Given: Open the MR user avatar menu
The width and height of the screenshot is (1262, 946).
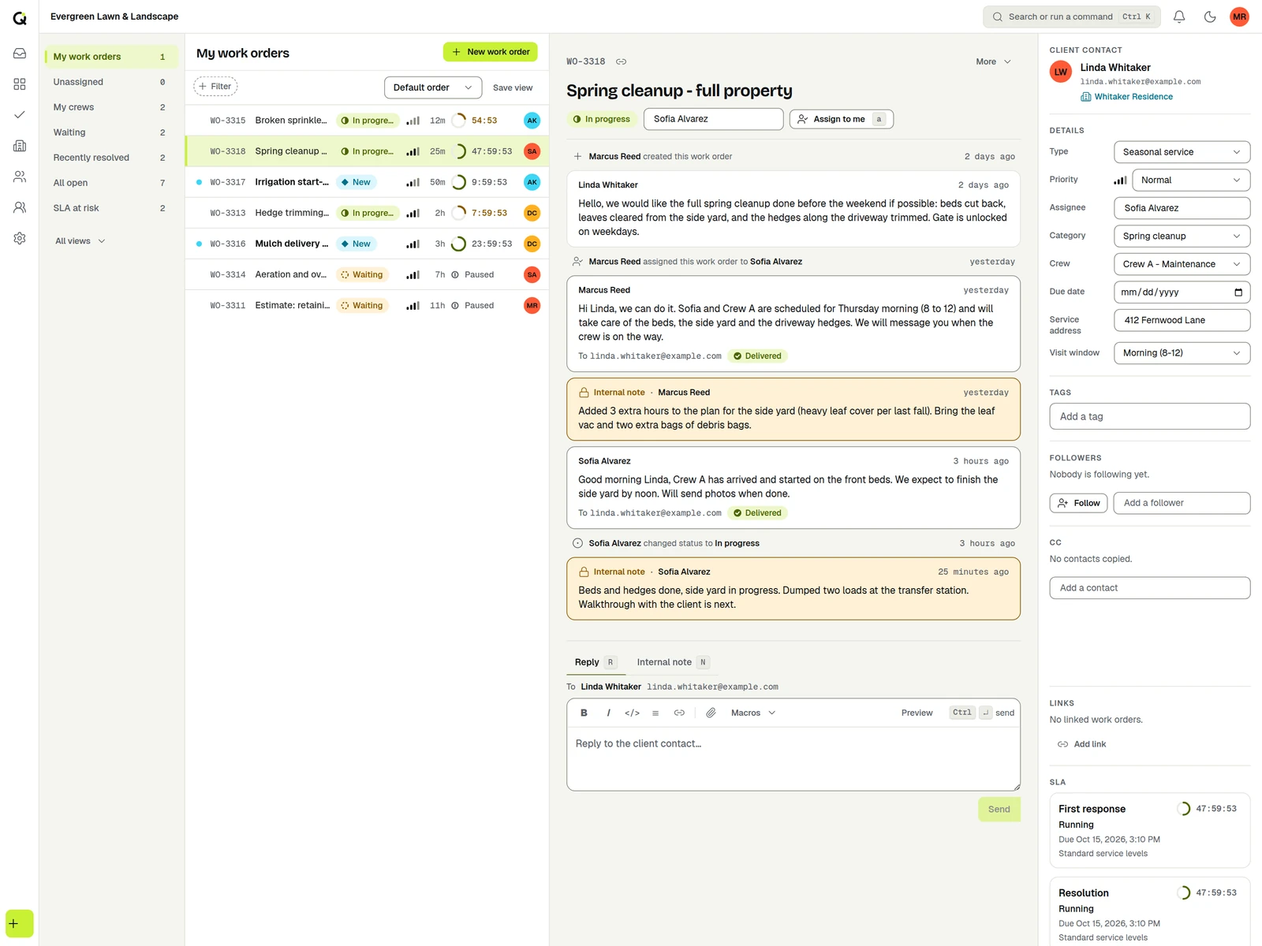Looking at the screenshot, I should (x=1239, y=17).
